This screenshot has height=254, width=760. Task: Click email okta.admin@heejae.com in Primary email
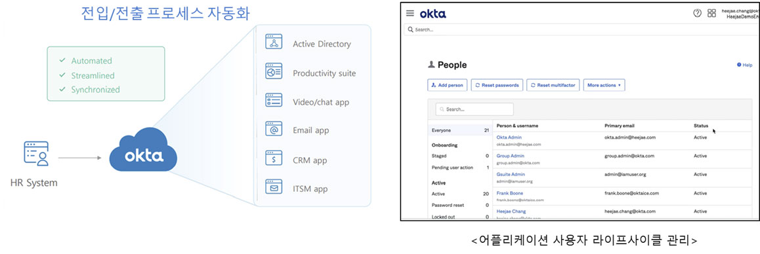click(629, 137)
